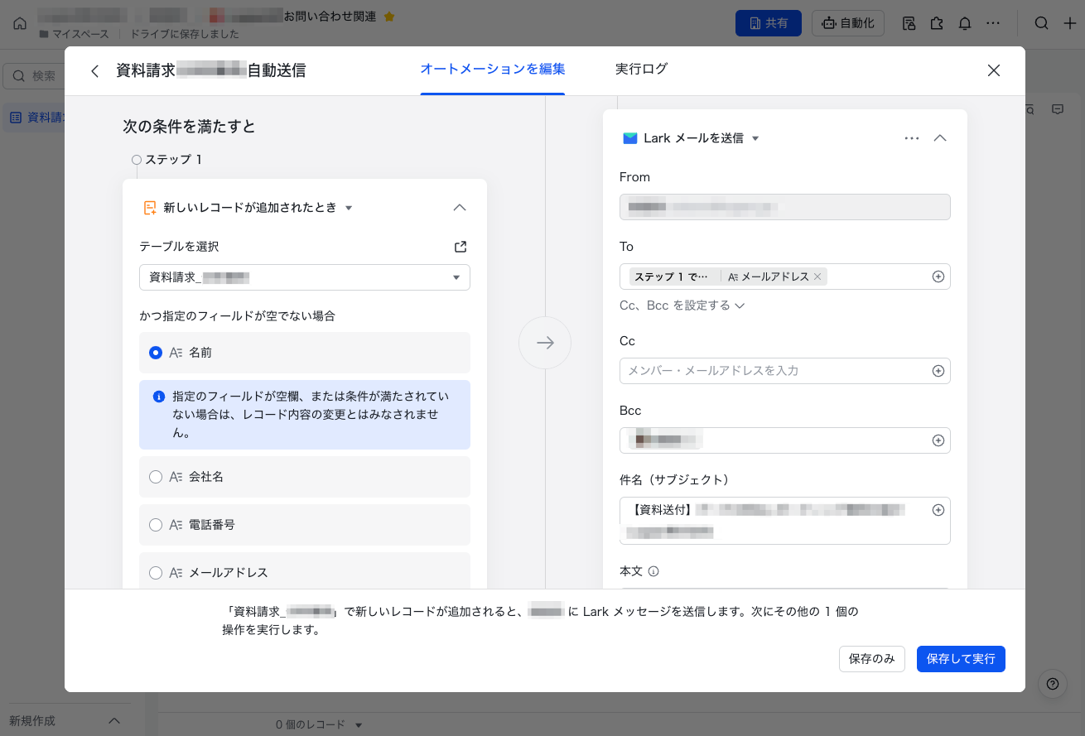Select the 電話番号 field radio button

[x=156, y=525]
